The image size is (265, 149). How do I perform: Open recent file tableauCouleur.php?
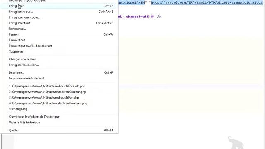(x=59, y=92)
